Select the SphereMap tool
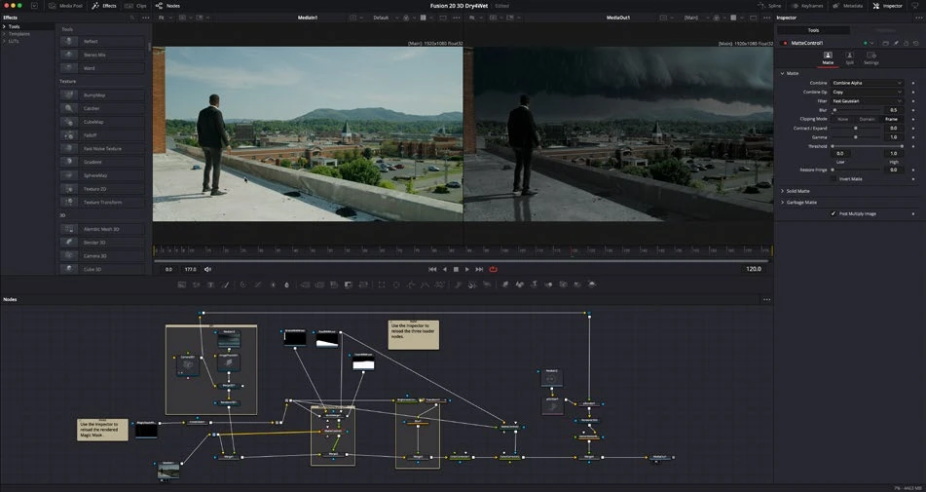Screen dimensions: 926x492 pos(102,175)
